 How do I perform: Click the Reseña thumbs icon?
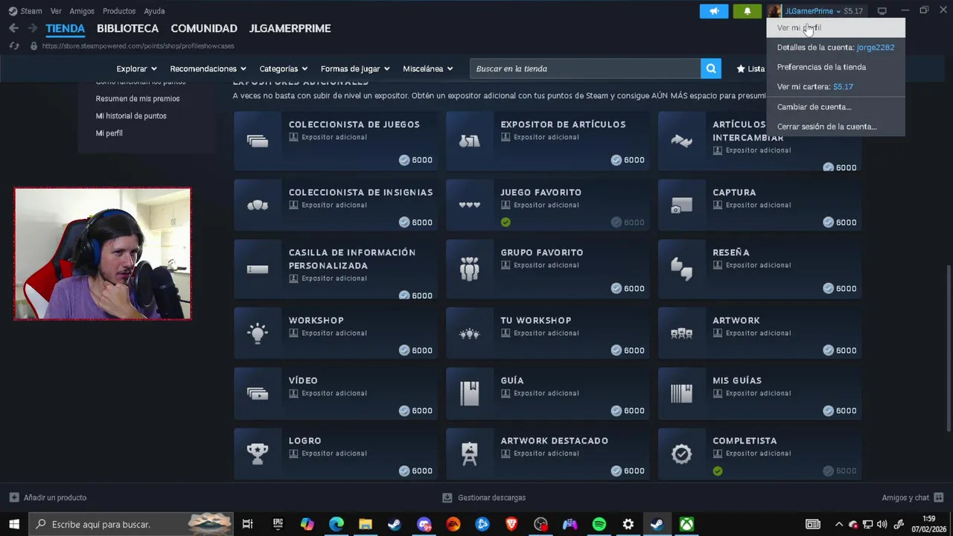(x=681, y=269)
